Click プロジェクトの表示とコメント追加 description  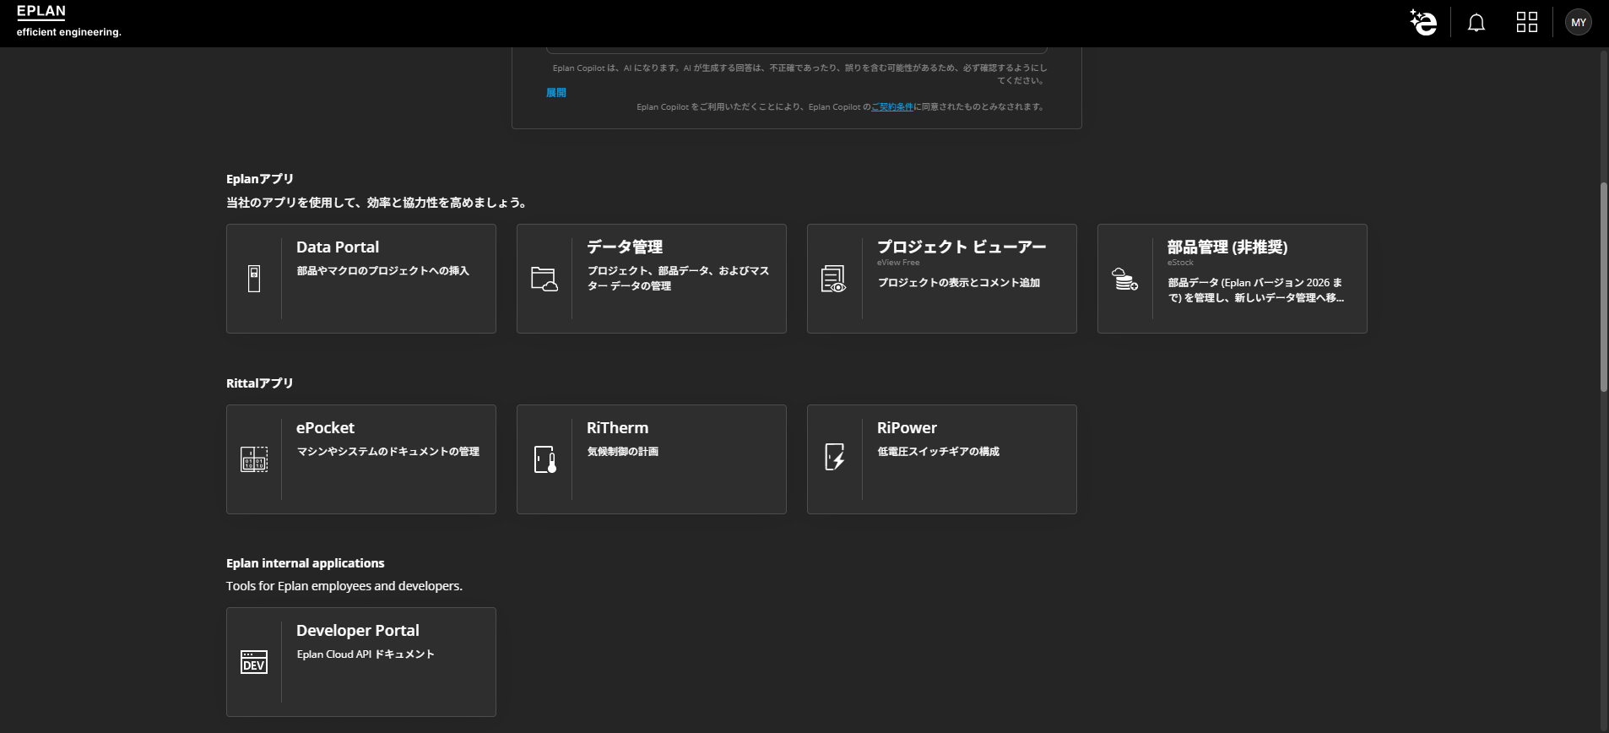(x=958, y=283)
